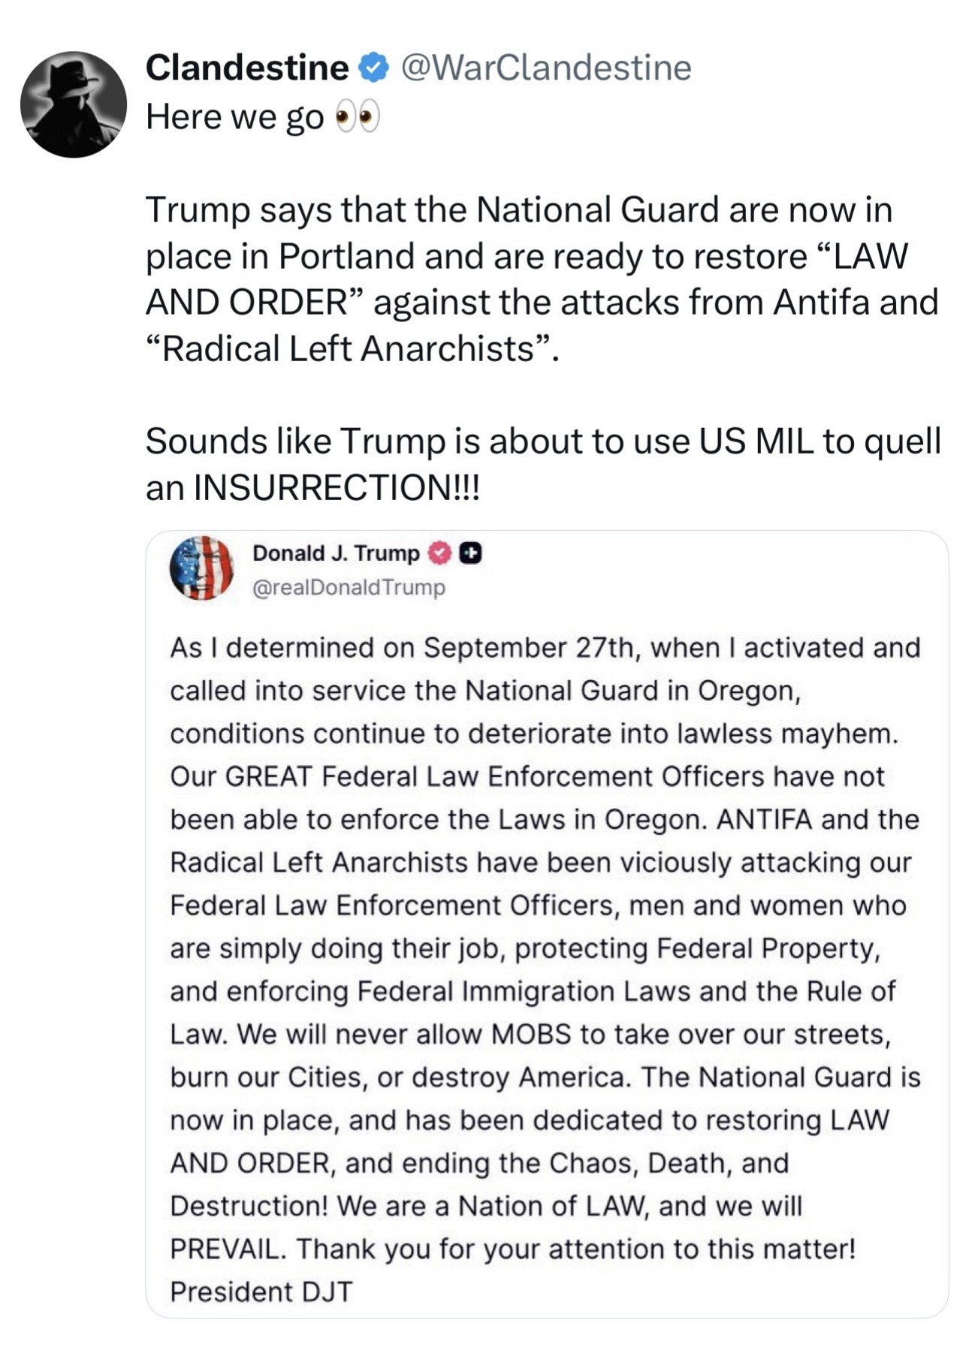This screenshot has width=969, height=1368.
Task: Click the eyes emoji after "Here we go"
Action: [x=358, y=118]
